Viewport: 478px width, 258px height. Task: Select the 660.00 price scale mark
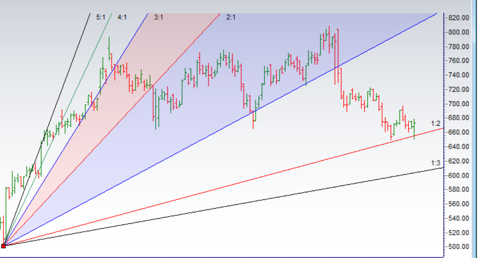click(x=458, y=132)
